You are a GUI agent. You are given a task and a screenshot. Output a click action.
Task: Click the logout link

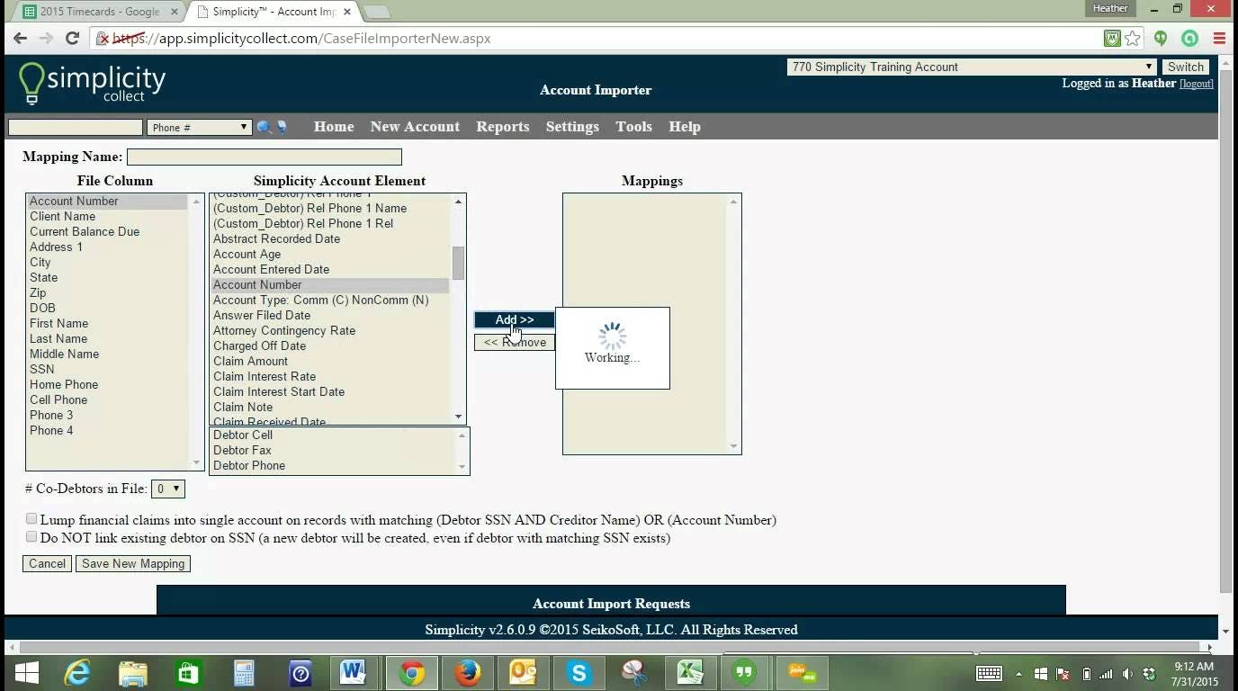click(1197, 84)
